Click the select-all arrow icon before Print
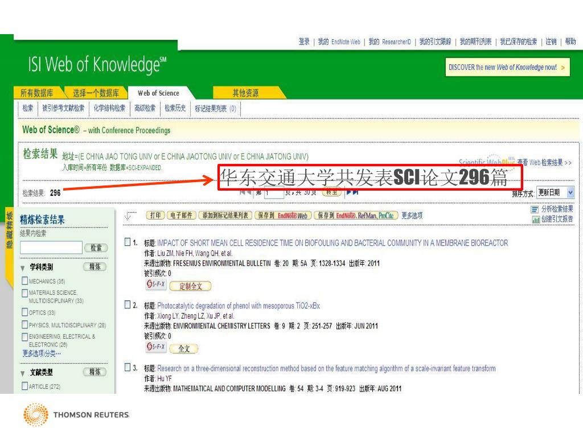The image size is (583, 437). coord(130,216)
